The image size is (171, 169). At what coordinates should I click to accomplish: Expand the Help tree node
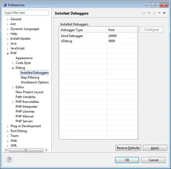[8, 34]
